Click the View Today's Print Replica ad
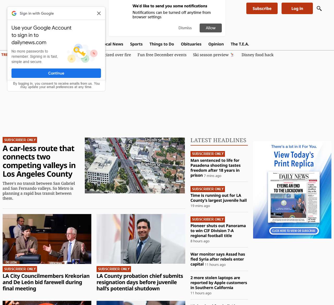This screenshot has width=334, height=305. pos(292,190)
